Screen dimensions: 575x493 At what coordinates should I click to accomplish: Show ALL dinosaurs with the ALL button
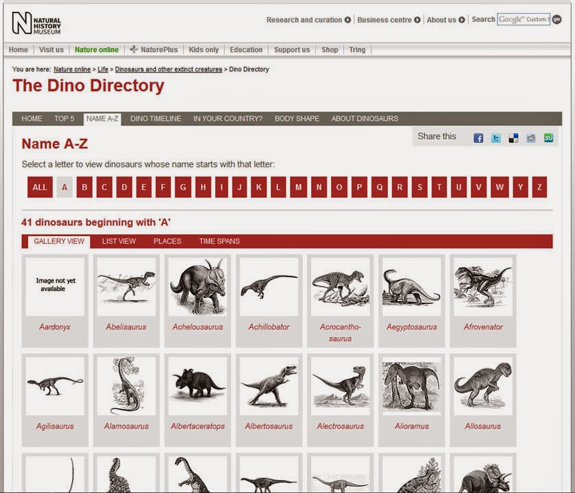pyautogui.click(x=40, y=187)
